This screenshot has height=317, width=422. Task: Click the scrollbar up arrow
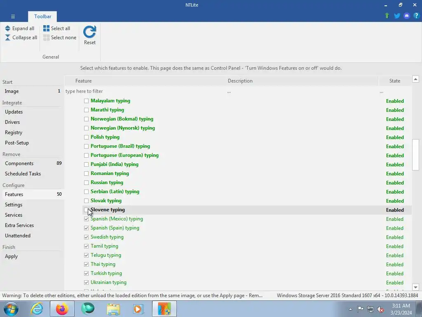click(415, 79)
